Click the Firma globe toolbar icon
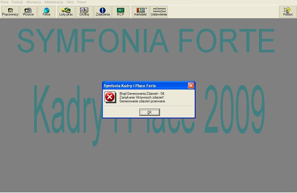 coord(46,12)
